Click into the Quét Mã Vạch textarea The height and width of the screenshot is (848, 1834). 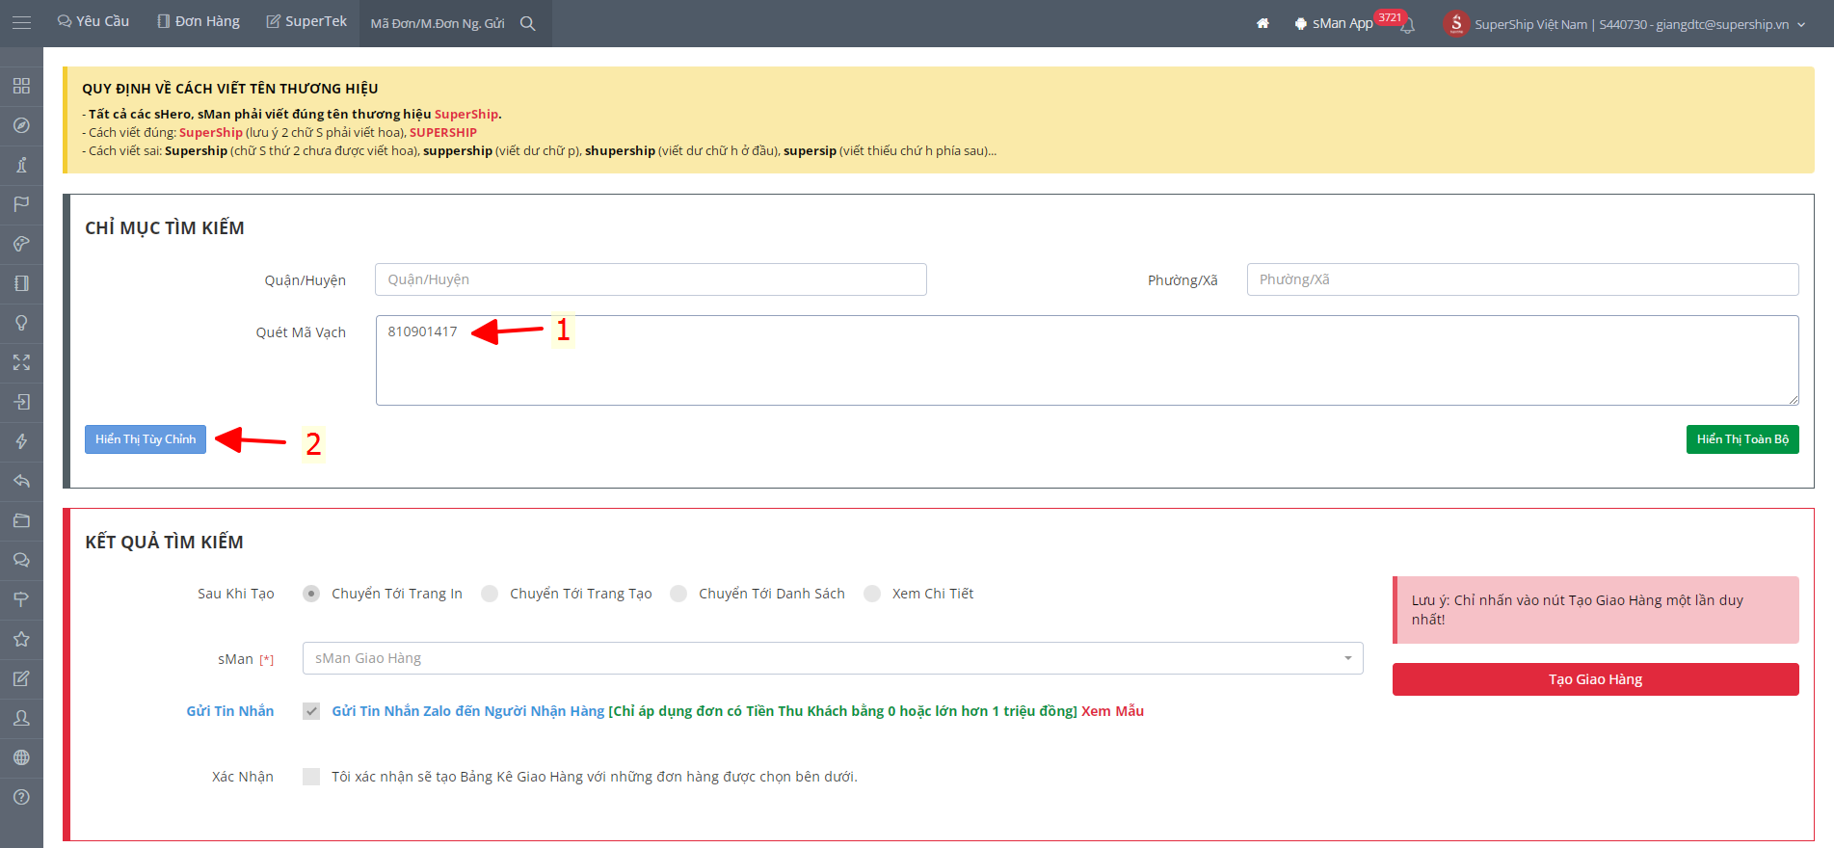point(1087,360)
